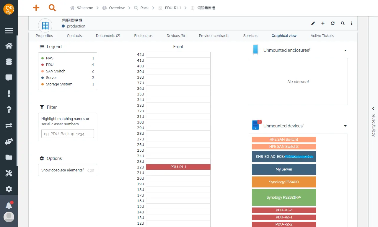Toggle Show obsolete elements switch
Image resolution: width=378 pixels, height=227 pixels.
[x=91, y=171]
